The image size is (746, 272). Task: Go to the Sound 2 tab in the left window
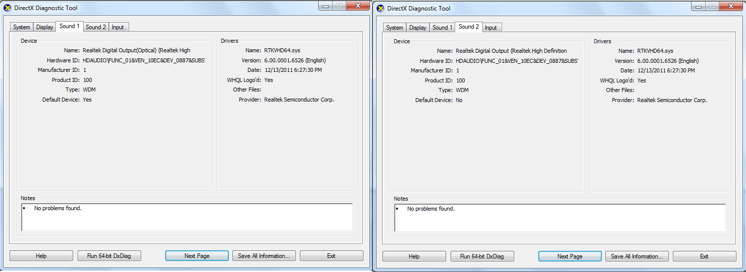(x=96, y=27)
